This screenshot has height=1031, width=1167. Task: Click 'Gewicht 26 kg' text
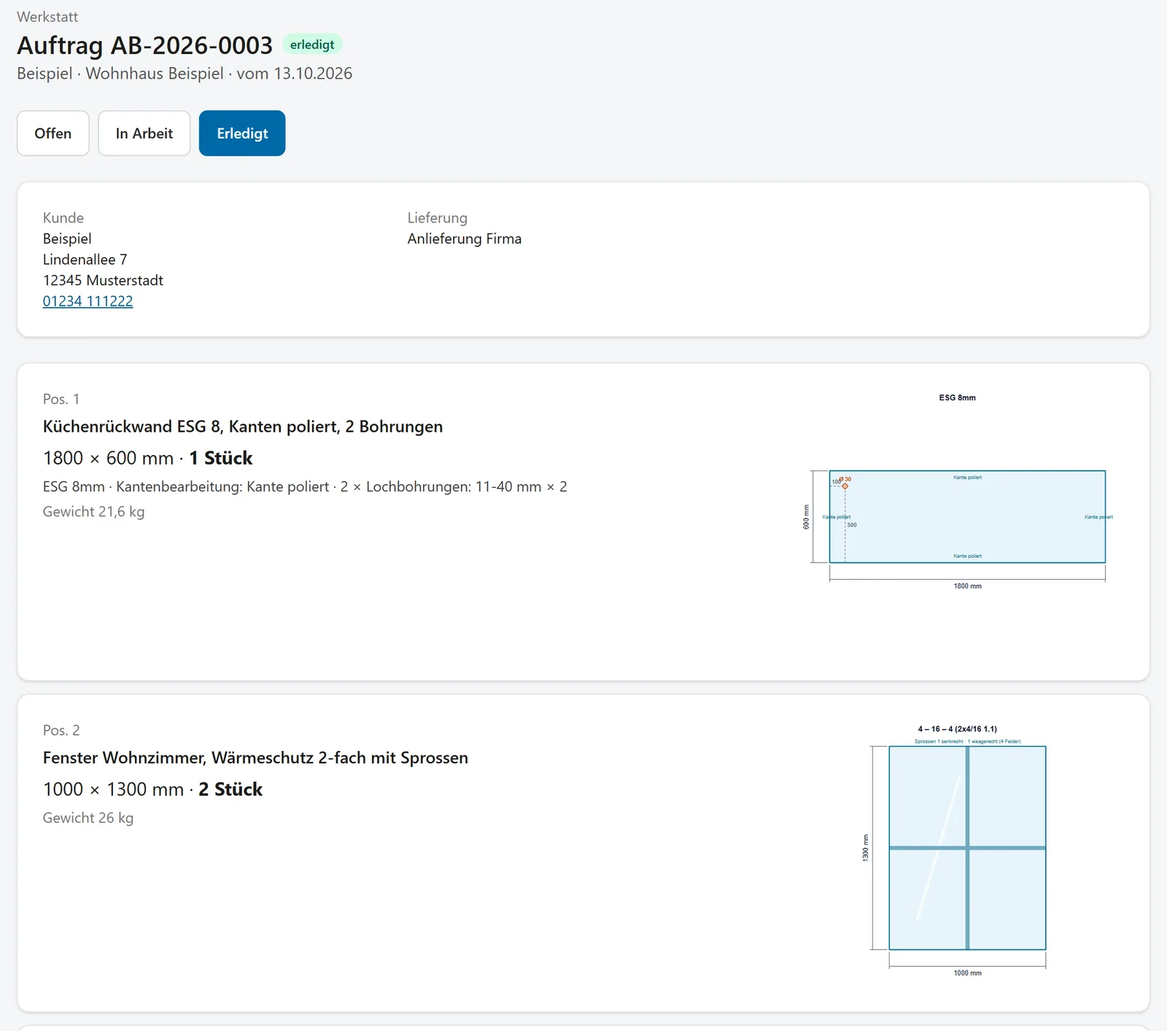(88, 818)
